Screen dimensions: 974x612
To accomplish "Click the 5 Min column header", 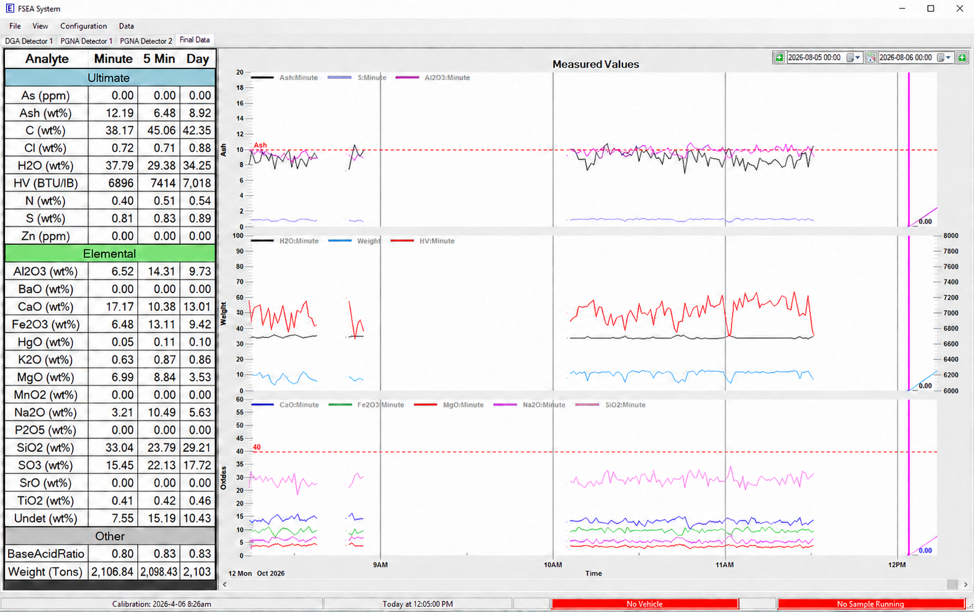I will [159, 59].
